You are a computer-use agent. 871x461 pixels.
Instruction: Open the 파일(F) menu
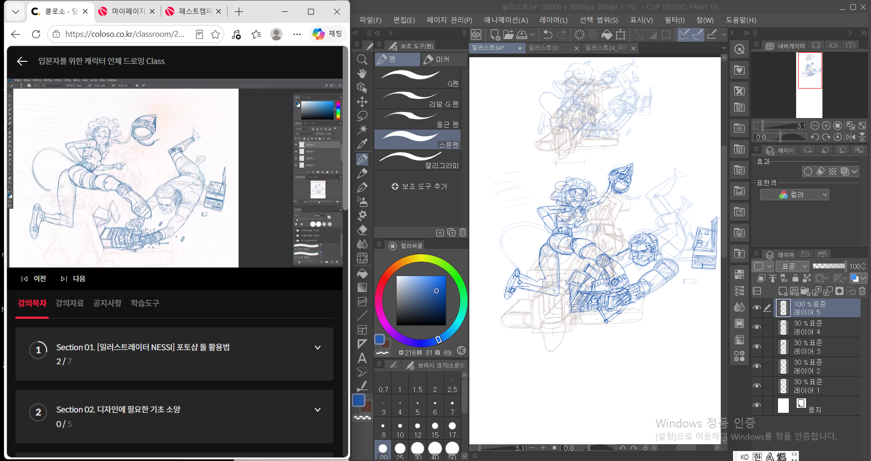coord(370,20)
